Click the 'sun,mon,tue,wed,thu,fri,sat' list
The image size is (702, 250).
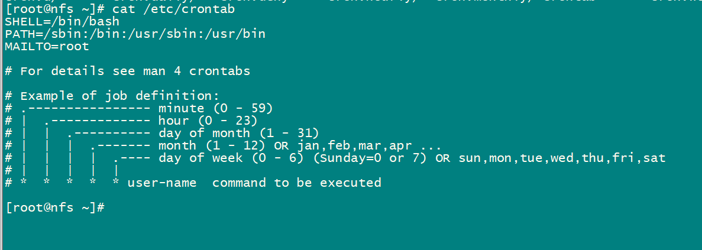tap(562, 158)
